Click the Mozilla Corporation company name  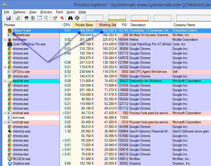(x=185, y=40)
